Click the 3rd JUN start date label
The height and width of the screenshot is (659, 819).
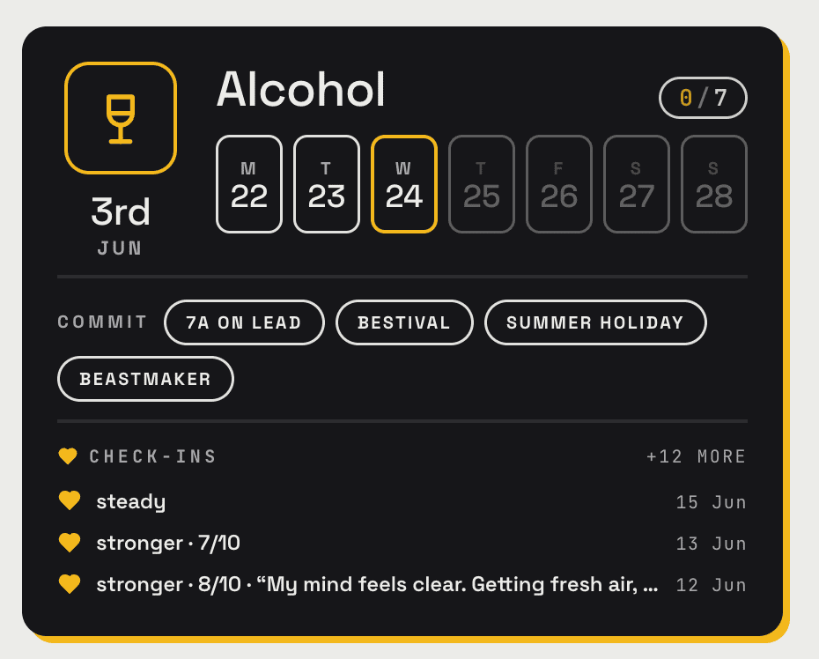(x=120, y=226)
